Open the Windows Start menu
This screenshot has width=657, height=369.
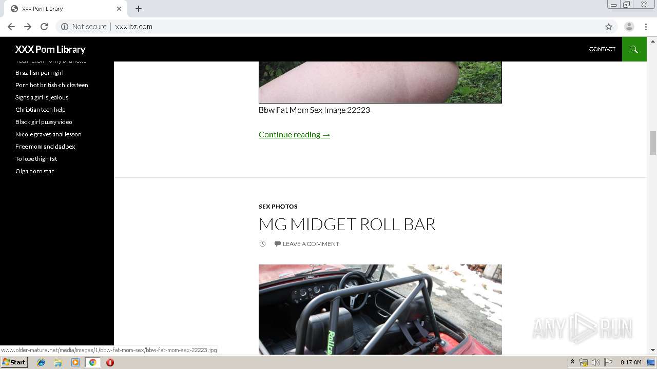(14, 362)
